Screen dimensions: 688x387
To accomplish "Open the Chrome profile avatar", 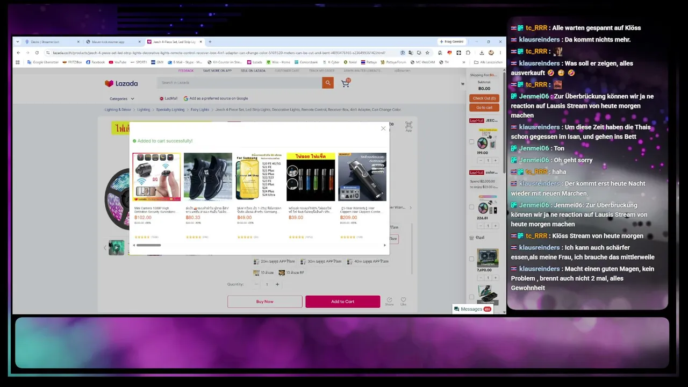I will click(491, 53).
